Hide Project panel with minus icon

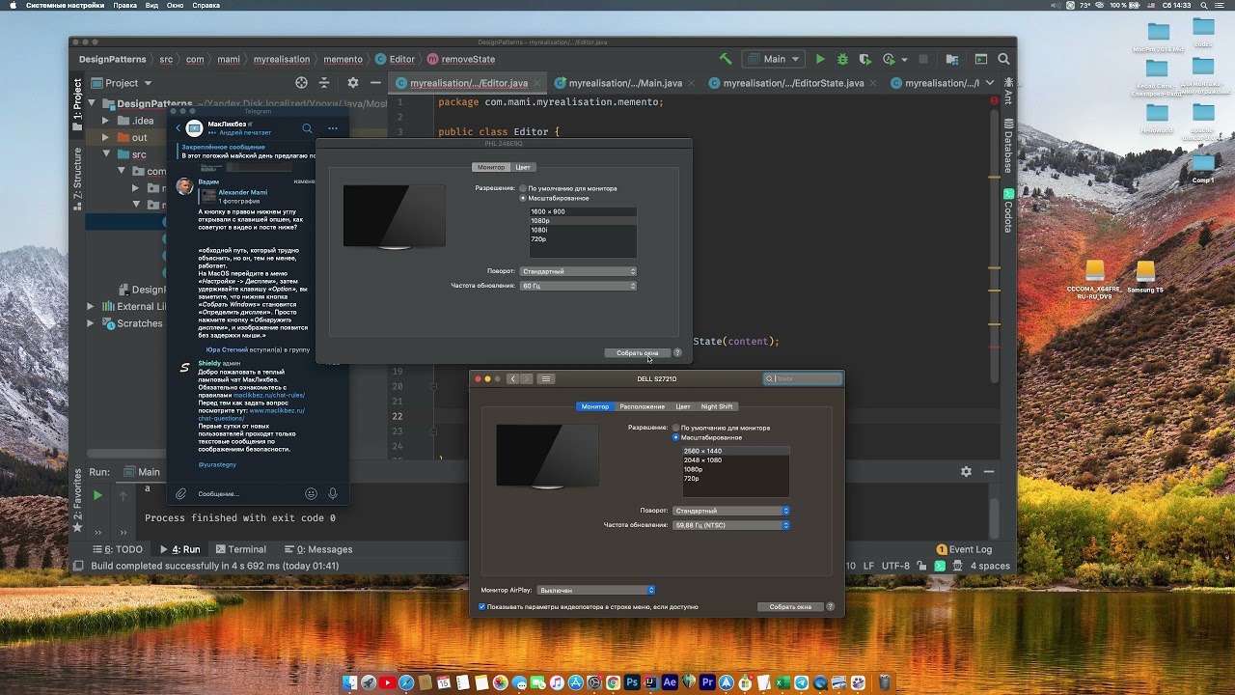coord(375,83)
